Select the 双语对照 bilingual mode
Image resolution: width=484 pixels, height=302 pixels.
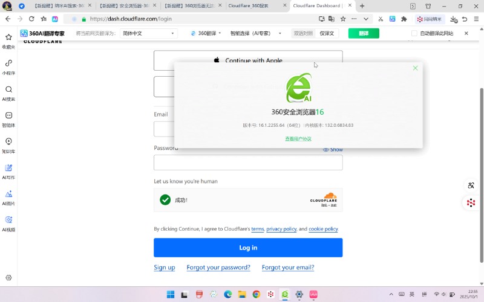303,33
